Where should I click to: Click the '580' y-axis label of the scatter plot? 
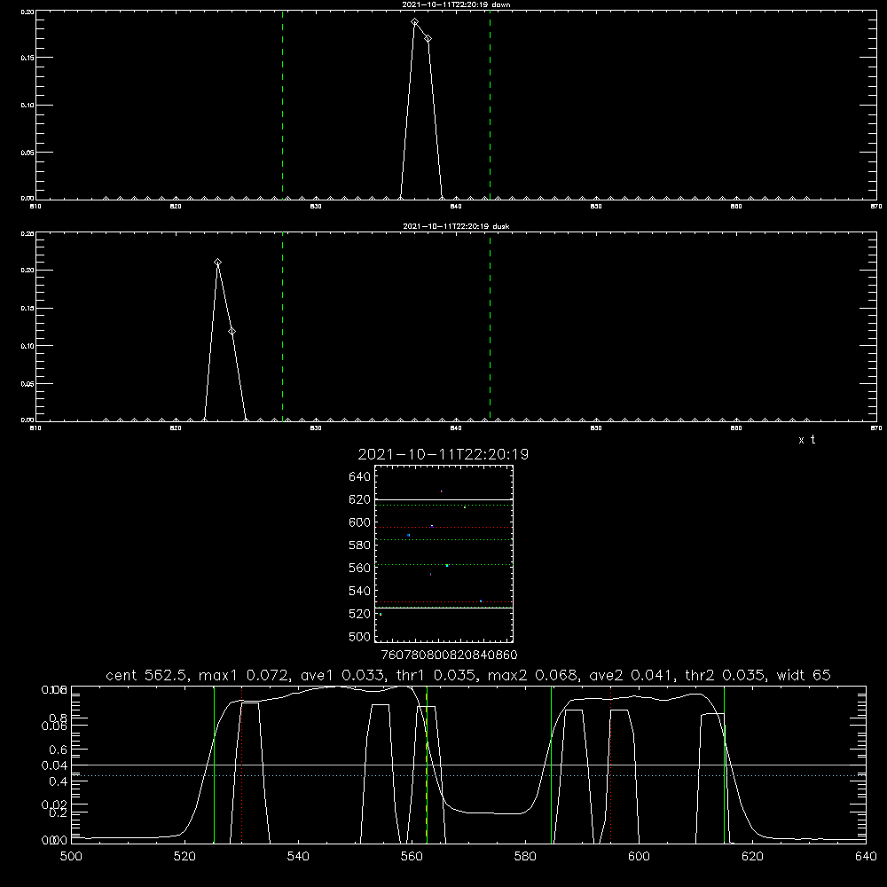360,546
